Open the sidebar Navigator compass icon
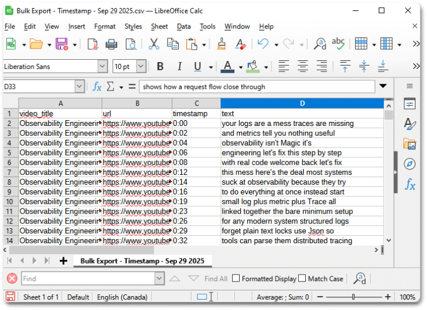 point(410,164)
